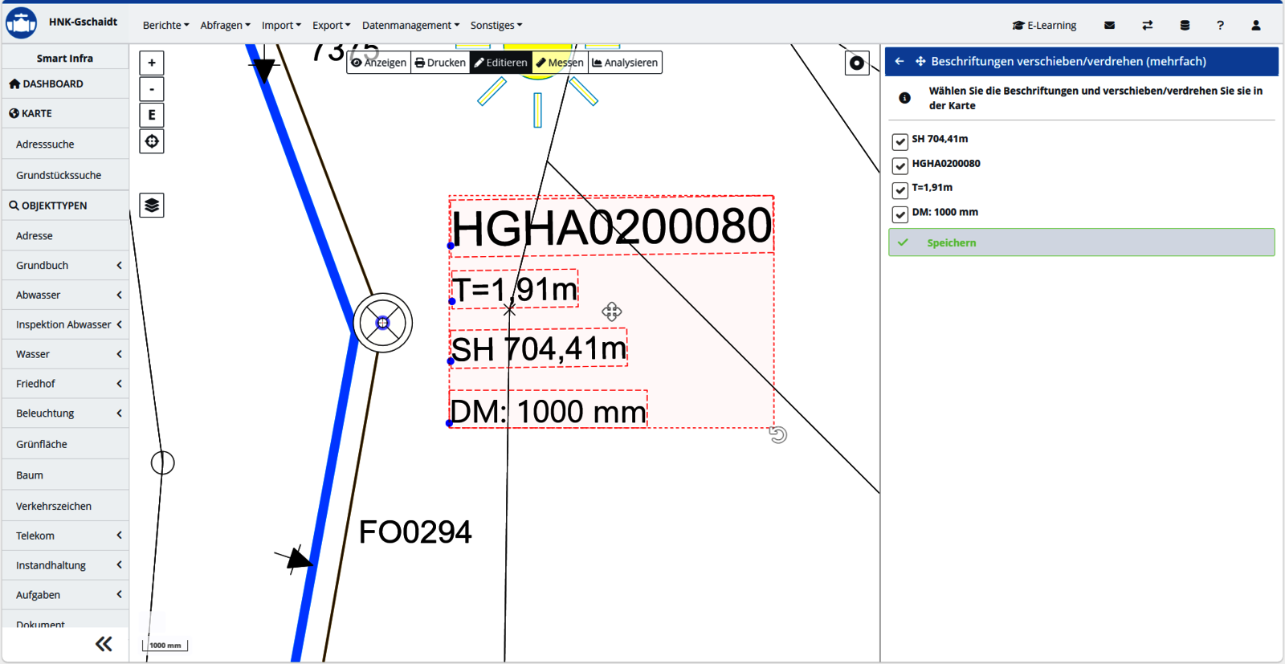Viewport: 1285px width, 664px height.
Task: Click the zoom in plus button
Action: (152, 63)
